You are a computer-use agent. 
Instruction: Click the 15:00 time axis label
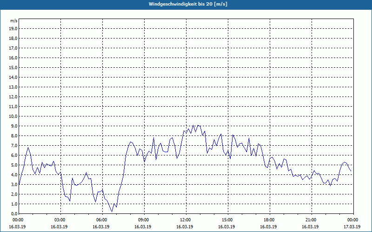pyautogui.click(x=227, y=220)
